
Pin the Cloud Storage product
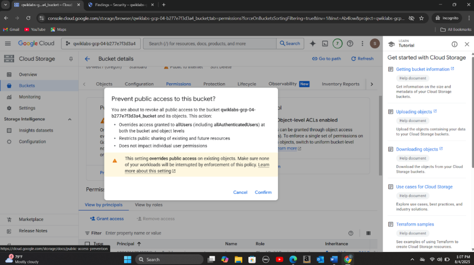(x=71, y=59)
